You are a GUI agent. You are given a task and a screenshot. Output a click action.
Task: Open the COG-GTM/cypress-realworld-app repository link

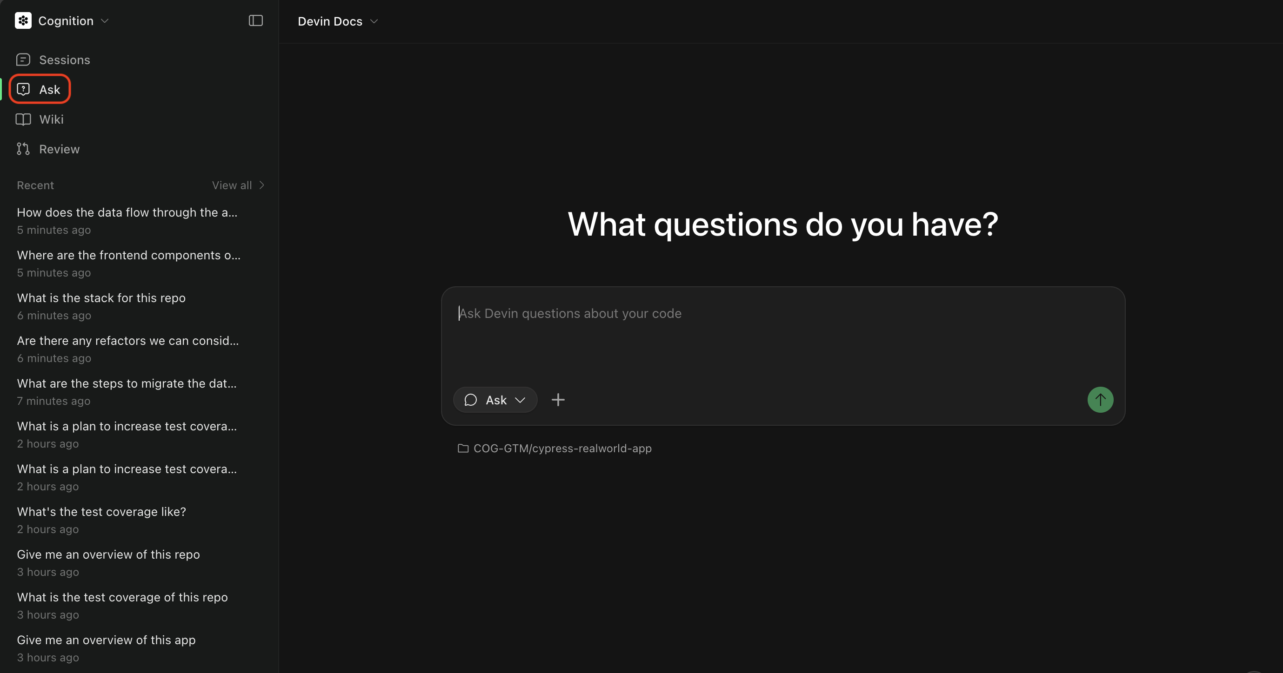(x=561, y=448)
